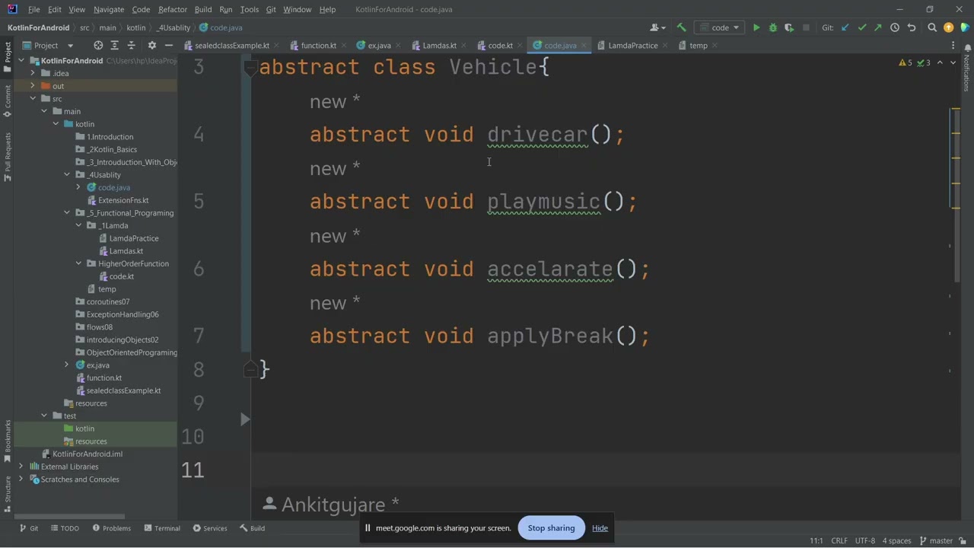Run the code configuration
Viewport: 974px width, 548px height.
tap(756, 27)
